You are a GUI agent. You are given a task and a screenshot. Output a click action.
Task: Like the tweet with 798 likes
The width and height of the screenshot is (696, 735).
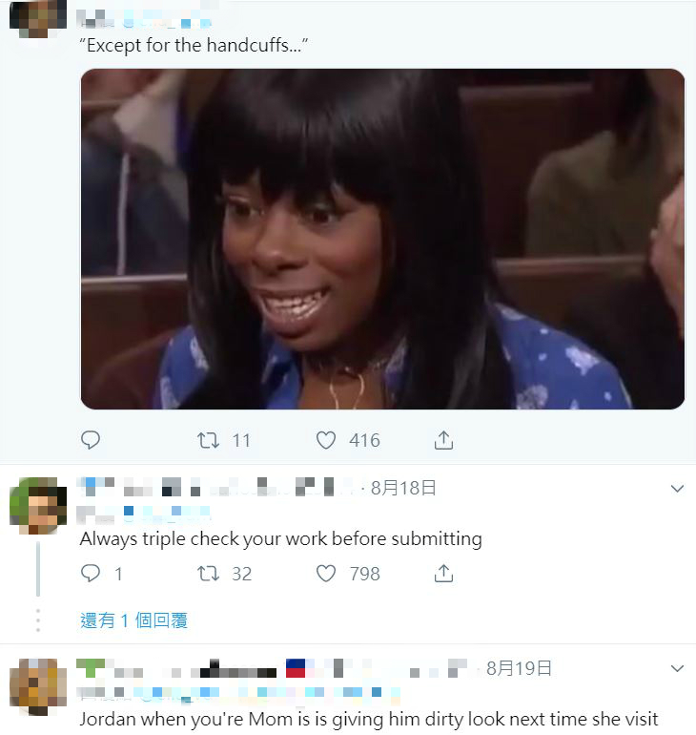[x=326, y=574]
